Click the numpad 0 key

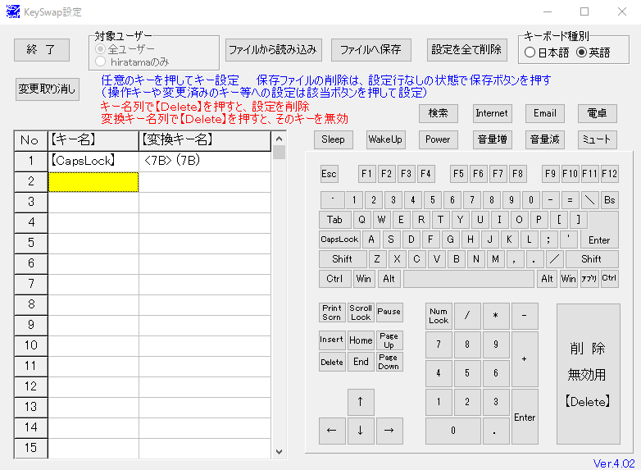click(x=453, y=431)
